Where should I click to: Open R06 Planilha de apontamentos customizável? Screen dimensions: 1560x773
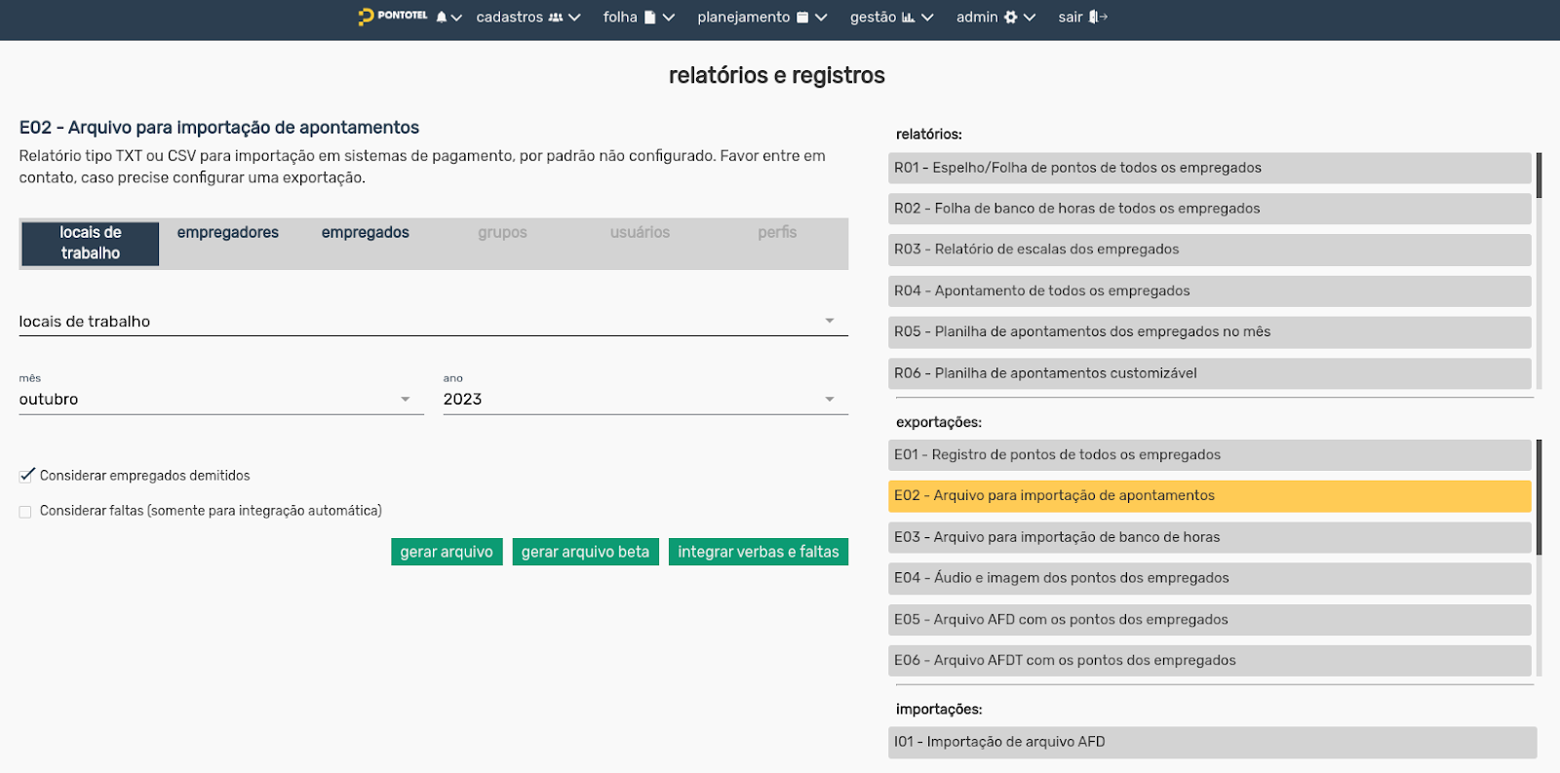point(1210,373)
